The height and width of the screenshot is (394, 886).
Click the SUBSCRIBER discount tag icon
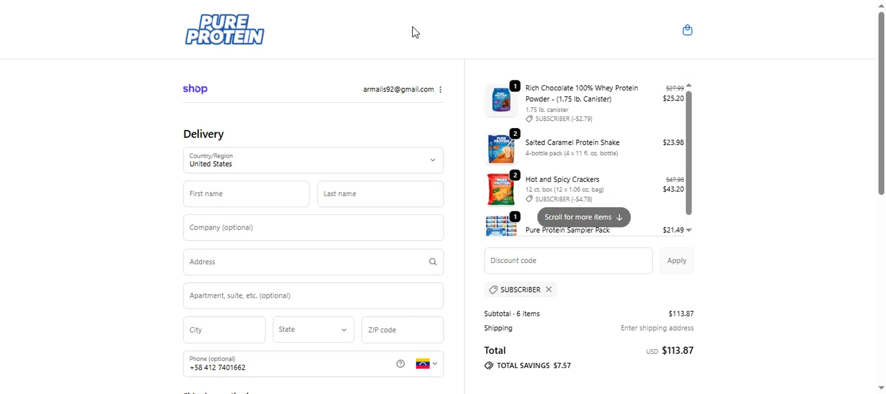(x=493, y=289)
